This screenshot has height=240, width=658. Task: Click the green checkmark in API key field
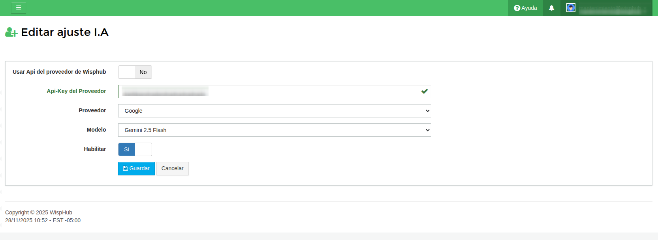(x=425, y=91)
